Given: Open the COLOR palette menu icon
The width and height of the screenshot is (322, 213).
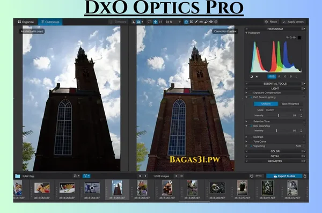Looking at the screenshot, I should pos(303,151).
